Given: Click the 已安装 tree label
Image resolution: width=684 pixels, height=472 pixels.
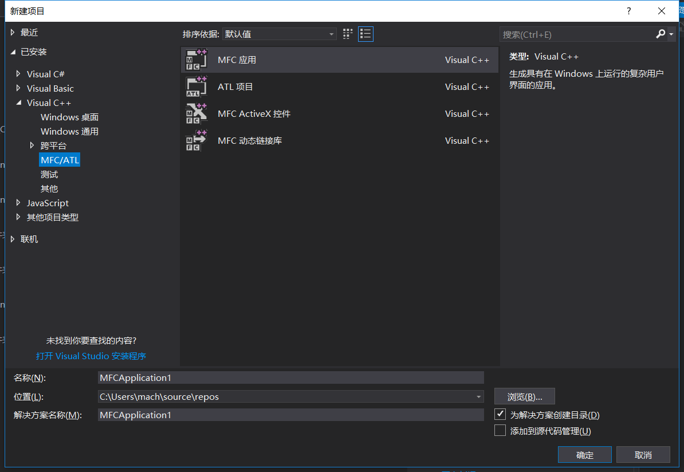Looking at the screenshot, I should pos(34,52).
